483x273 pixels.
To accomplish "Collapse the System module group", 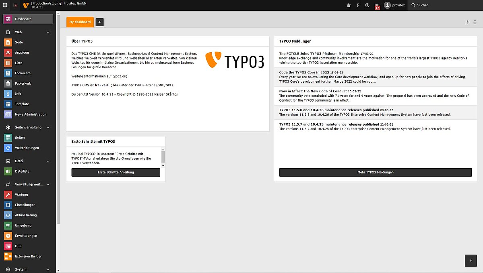I will click(x=28, y=269).
